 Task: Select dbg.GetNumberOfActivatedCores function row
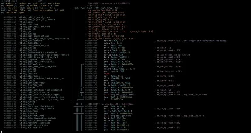(31, 52)
